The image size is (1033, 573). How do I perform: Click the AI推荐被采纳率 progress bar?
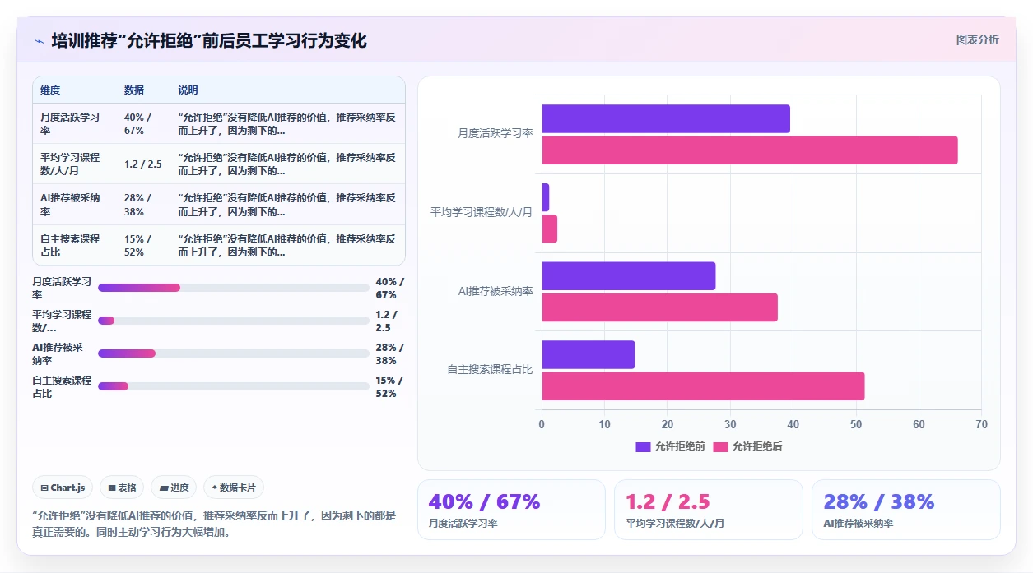tap(234, 354)
